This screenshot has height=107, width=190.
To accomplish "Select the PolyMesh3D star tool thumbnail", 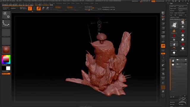I will point(183,27).
